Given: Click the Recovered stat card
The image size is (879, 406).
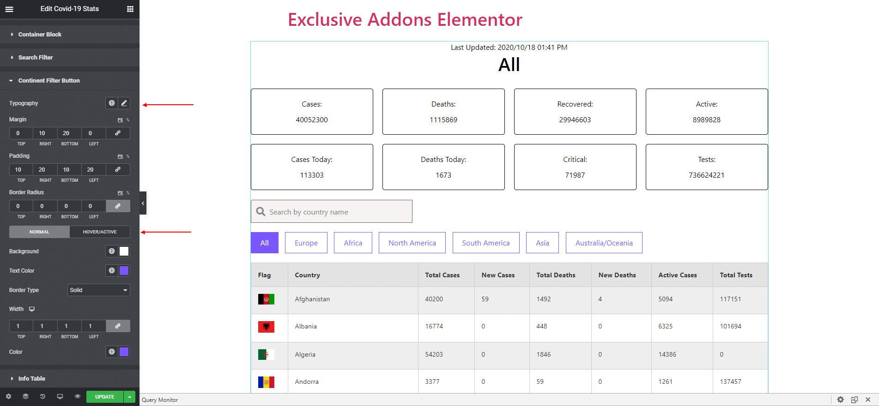Looking at the screenshot, I should coord(575,112).
